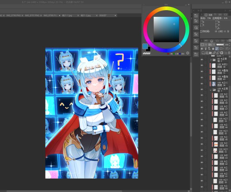Click the create layer mask icon
Screen dimensions: 231x192
click(x=222, y=53)
